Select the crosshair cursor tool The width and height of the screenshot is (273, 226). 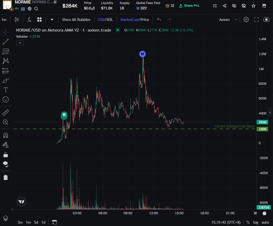pos(6,32)
